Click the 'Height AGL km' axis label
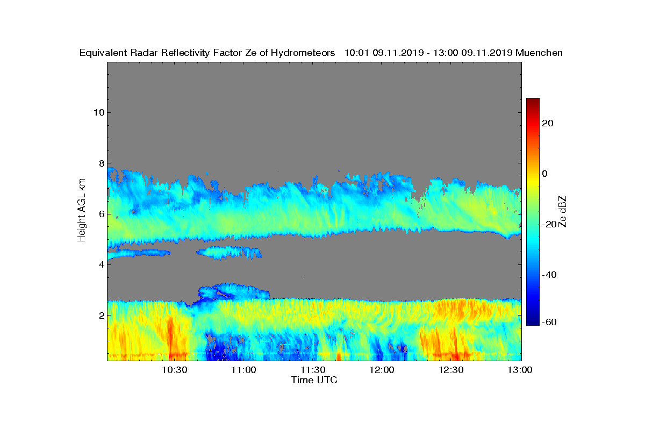The width and height of the screenshot is (645, 430). (x=82, y=211)
